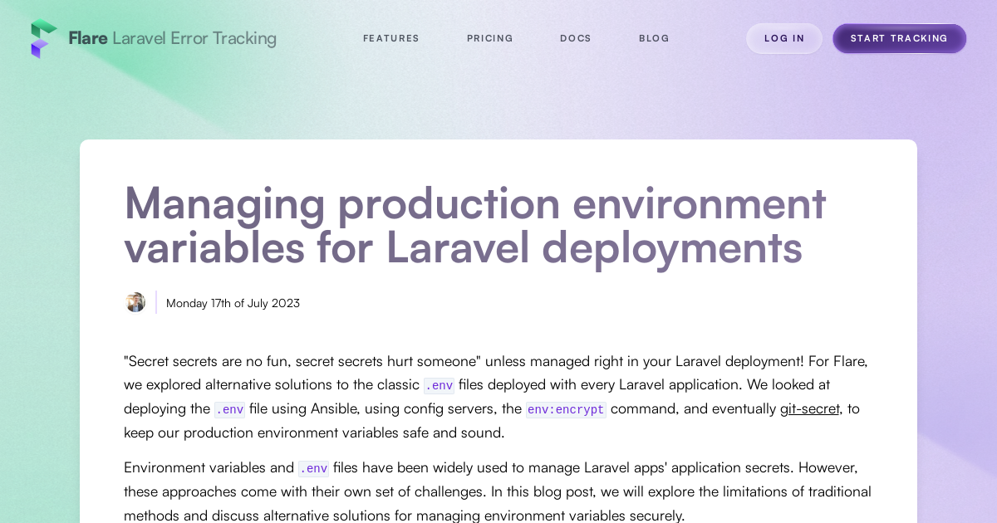
Task: Follow the git-secret hyperlink
Action: (809, 408)
